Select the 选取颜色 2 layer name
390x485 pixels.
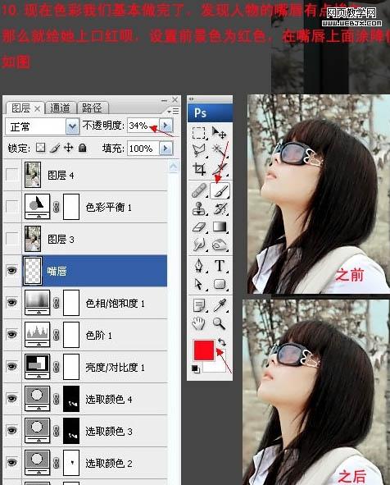[109, 463]
